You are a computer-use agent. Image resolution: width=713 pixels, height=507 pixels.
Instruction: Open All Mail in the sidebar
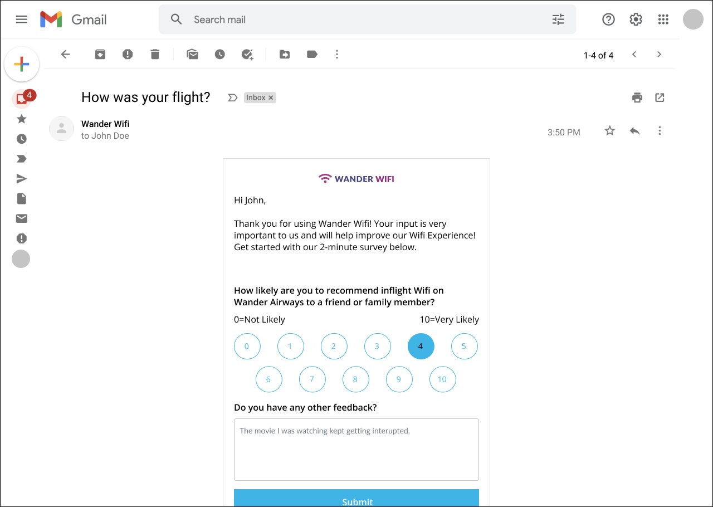tap(22, 218)
